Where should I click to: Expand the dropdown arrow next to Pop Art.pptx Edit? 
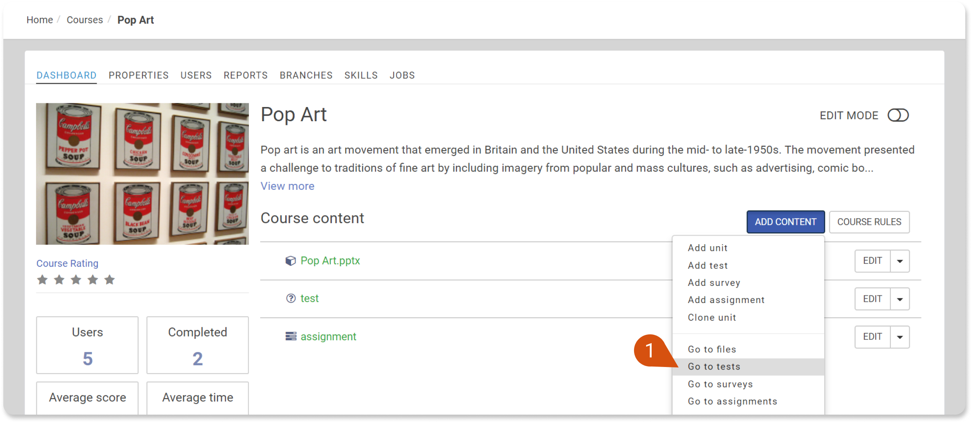(x=900, y=261)
